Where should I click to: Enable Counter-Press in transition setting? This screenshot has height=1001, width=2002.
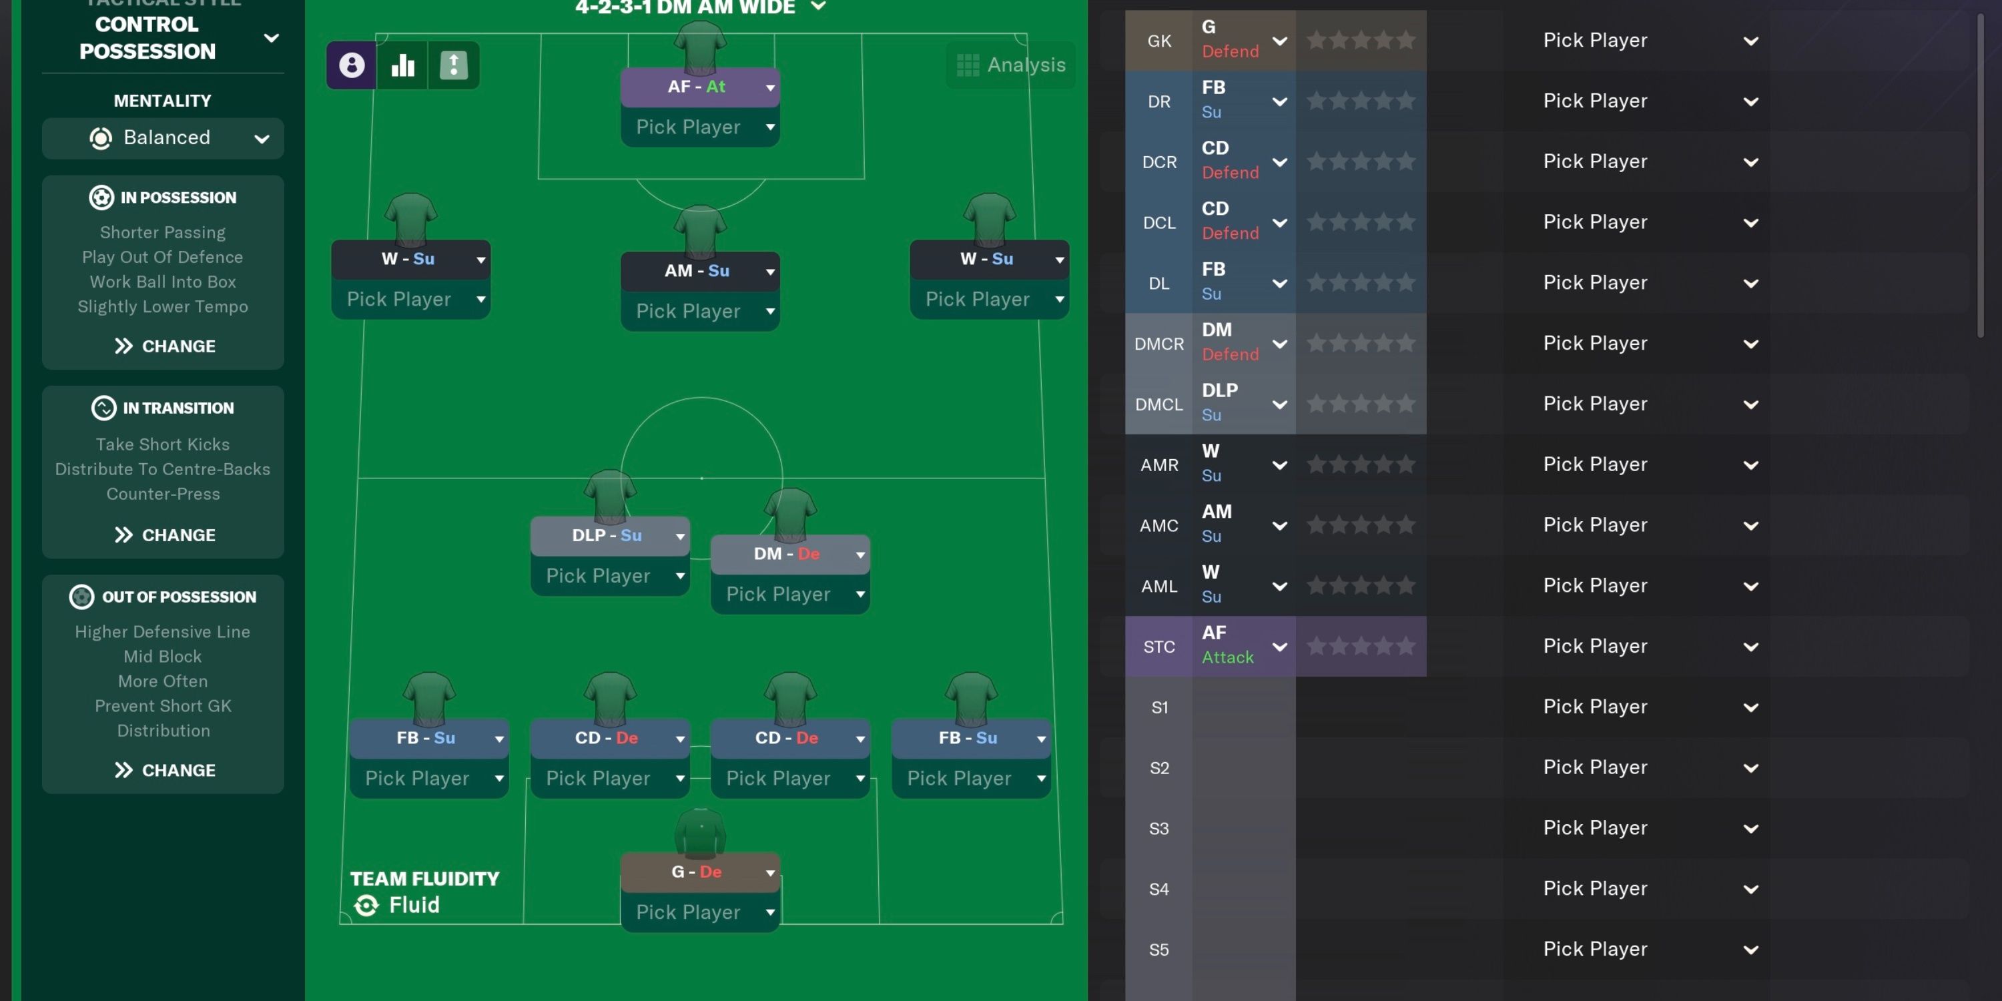pos(162,493)
